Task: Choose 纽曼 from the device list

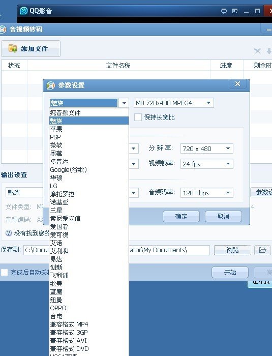Action: tap(89, 300)
